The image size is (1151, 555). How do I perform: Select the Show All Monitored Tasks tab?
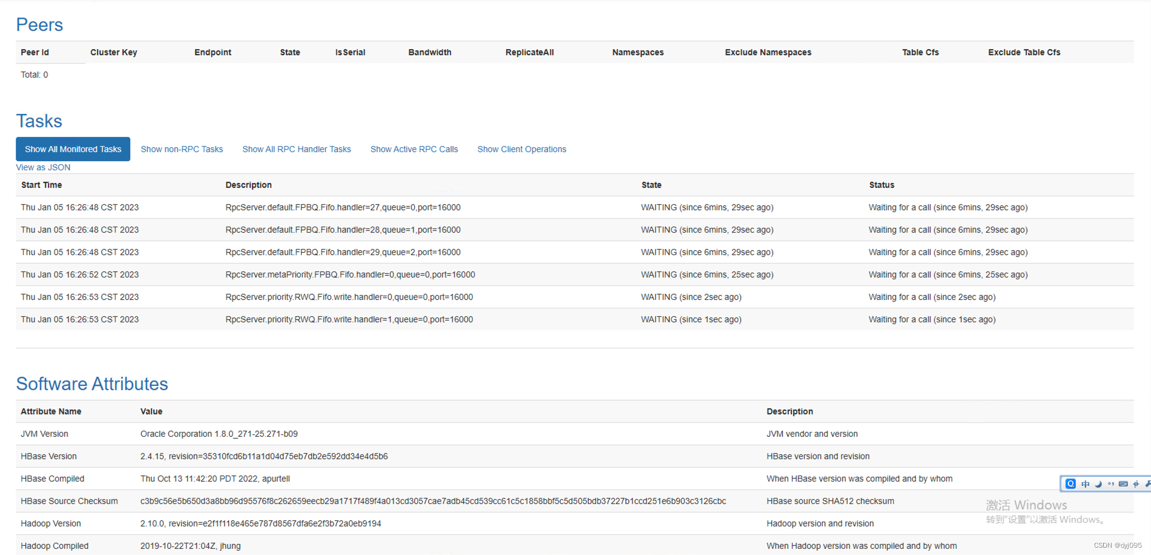click(x=73, y=149)
